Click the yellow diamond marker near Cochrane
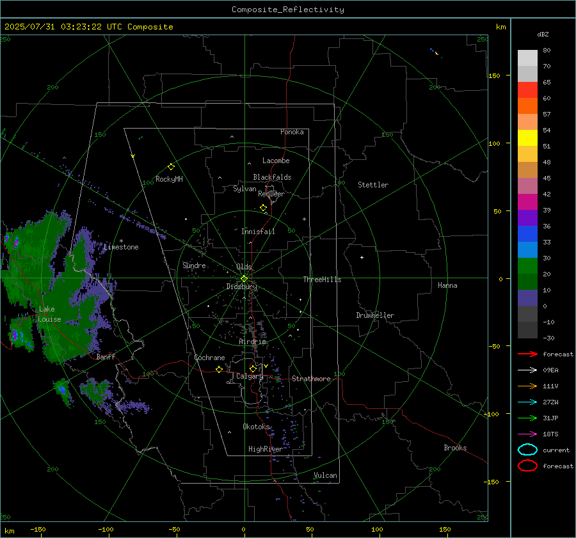The height and width of the screenshot is (538, 576). [220, 369]
